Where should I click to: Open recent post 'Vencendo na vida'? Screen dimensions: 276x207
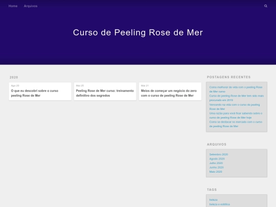pos(235,107)
